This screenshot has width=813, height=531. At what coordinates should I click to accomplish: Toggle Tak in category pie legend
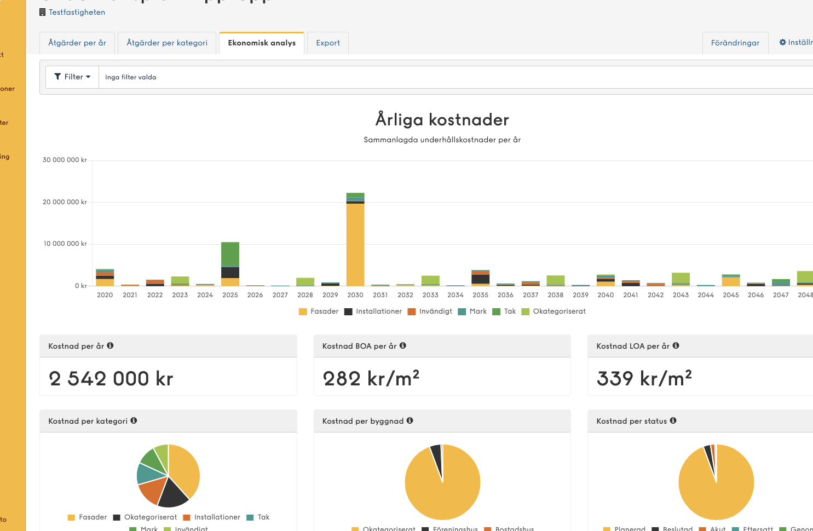(258, 517)
